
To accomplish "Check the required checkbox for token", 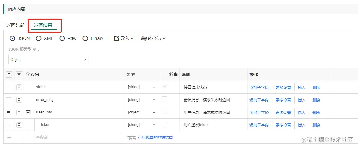I will coord(164,124).
